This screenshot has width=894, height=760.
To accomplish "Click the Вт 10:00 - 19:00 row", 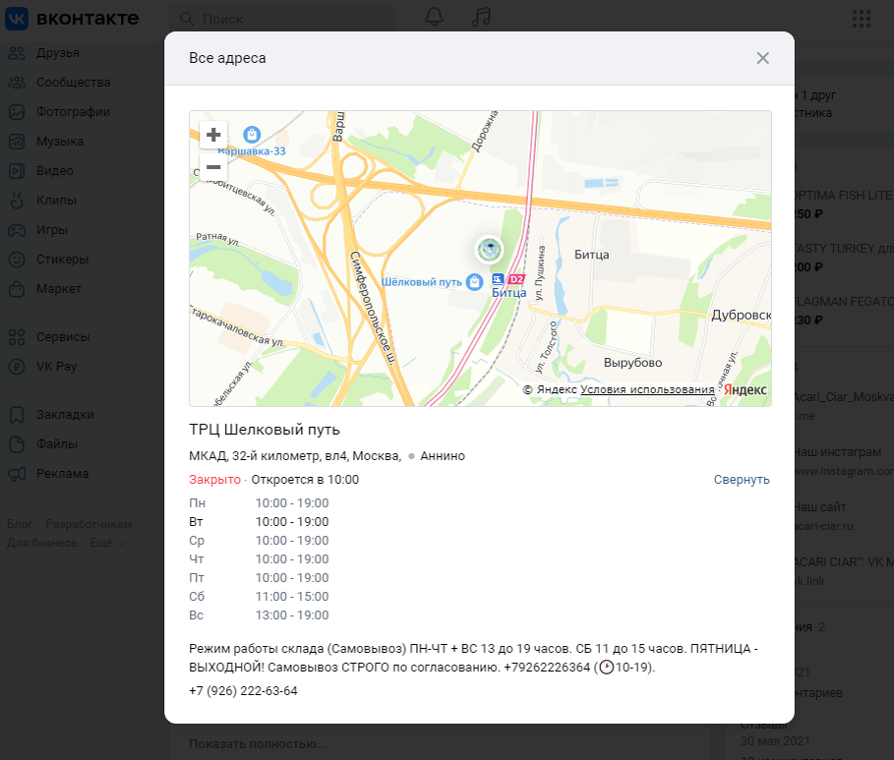I will click(x=259, y=522).
